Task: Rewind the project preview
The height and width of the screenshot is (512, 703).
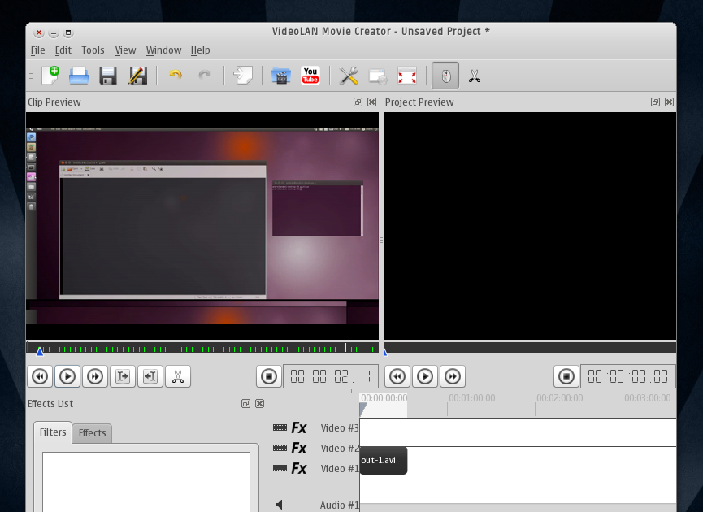Action: 397,376
